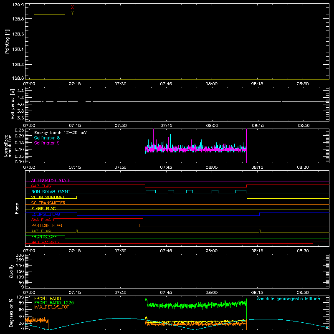Click the SAA_FLAG label
Image resolution: width=334 pixels, height=334 pixels.
[x=41, y=220]
